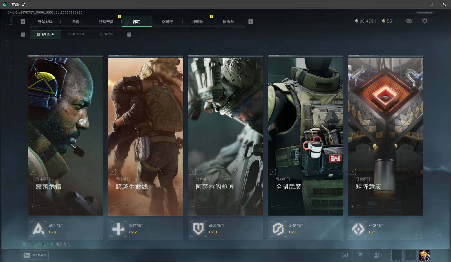The width and height of the screenshot is (451, 262).
Task: Click the Tab 进入特勤处 button
Action: (35, 255)
